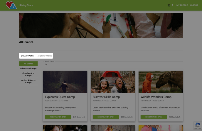Click the Explorer's Quest Camp title
202x131 pixels.
coord(60,97)
